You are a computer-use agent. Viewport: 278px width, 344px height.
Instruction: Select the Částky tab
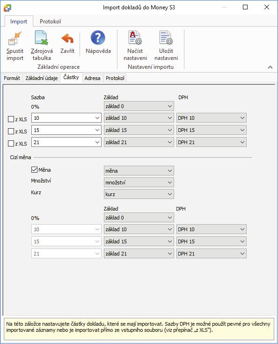coord(71,77)
